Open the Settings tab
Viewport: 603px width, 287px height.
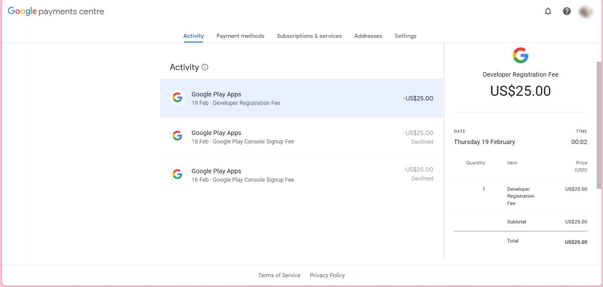click(x=406, y=36)
